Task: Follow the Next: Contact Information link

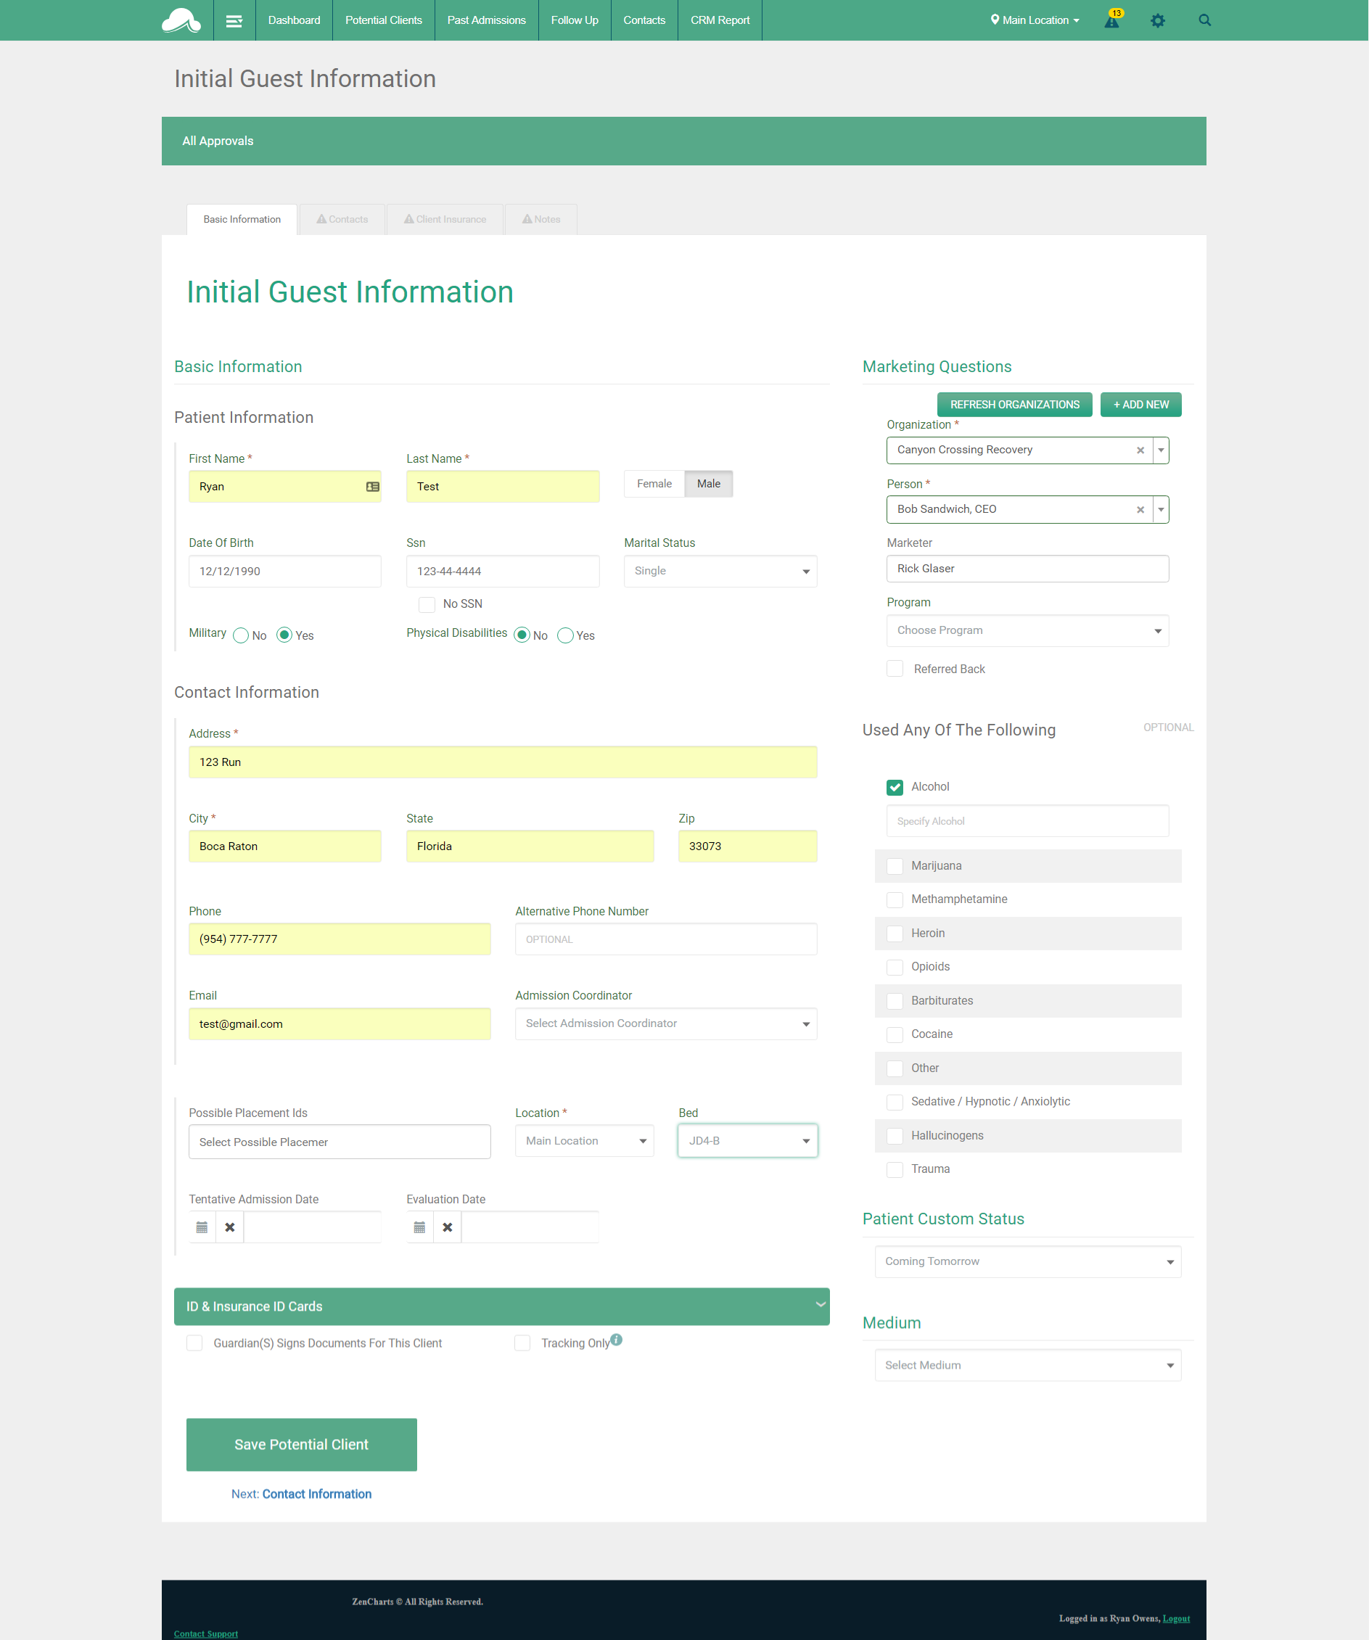Action: [302, 1494]
